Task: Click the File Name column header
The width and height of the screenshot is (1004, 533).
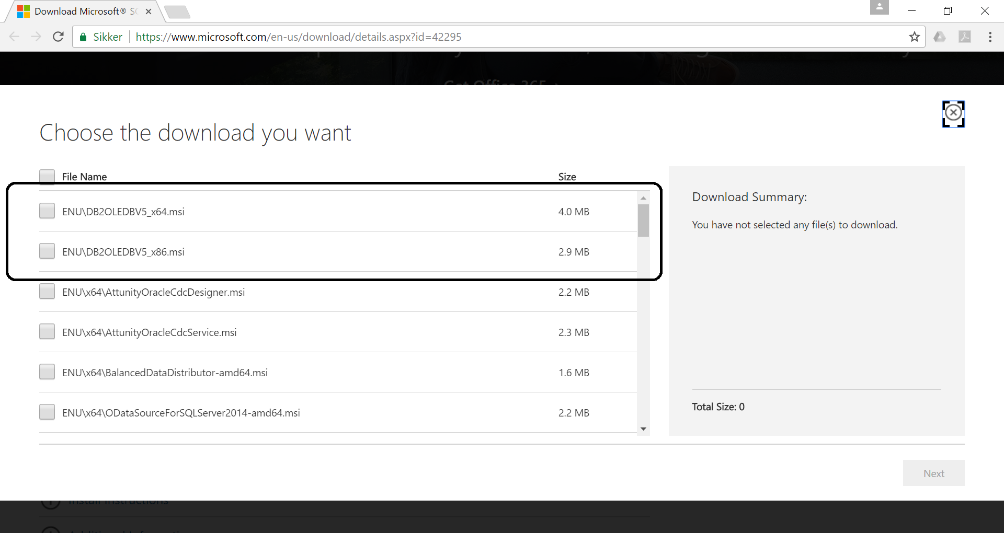Action: (x=84, y=177)
